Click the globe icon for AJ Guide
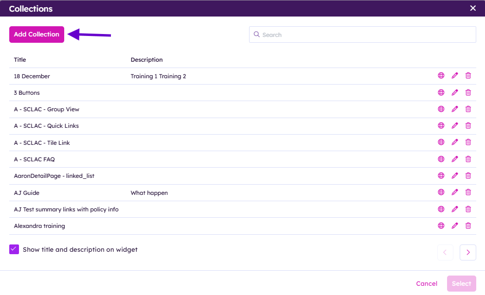This screenshot has height=295, width=485. tap(441, 192)
